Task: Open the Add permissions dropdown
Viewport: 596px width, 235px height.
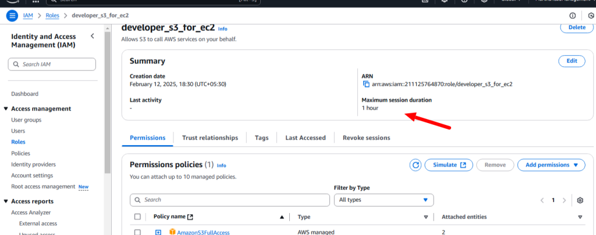Action: coord(551,165)
